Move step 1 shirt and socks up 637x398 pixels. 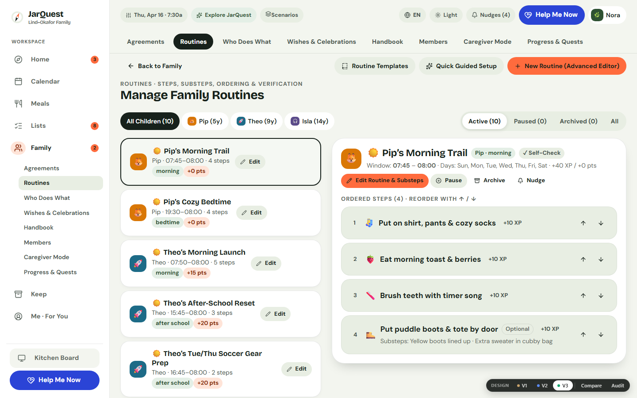click(583, 223)
